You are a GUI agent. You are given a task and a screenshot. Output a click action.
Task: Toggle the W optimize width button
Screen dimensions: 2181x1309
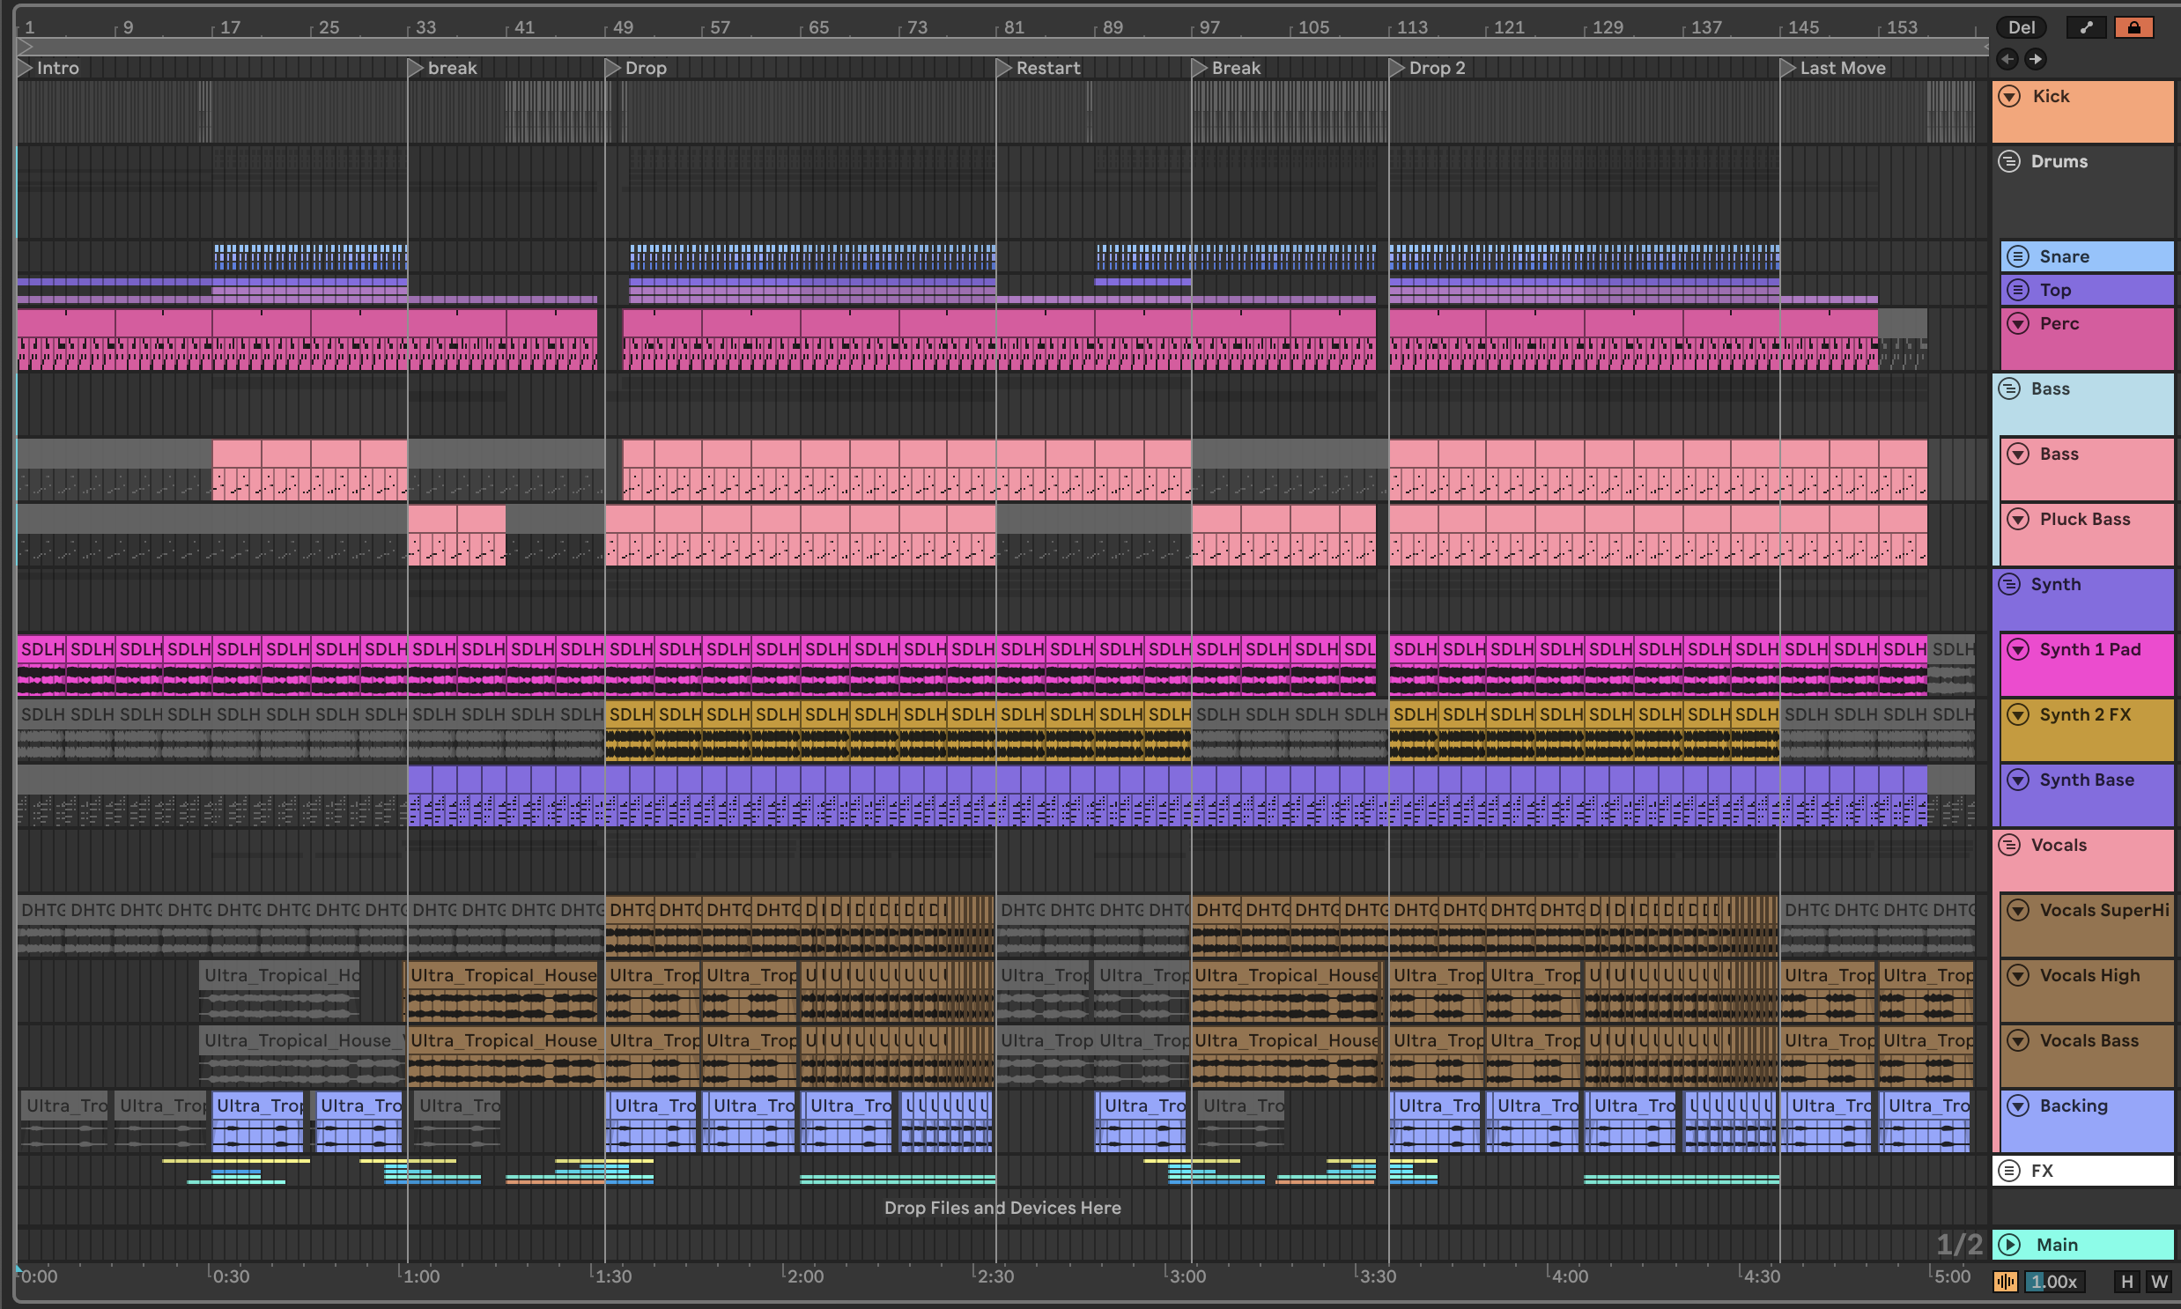pos(2159,1282)
